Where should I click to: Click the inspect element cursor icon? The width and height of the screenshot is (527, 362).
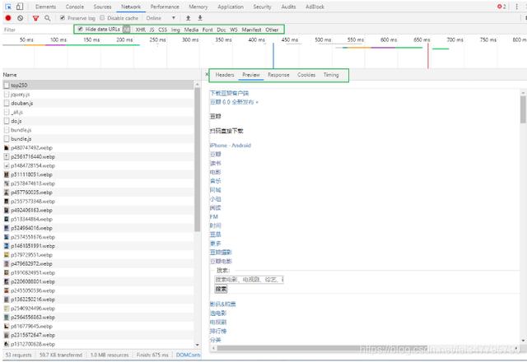(x=7, y=6)
